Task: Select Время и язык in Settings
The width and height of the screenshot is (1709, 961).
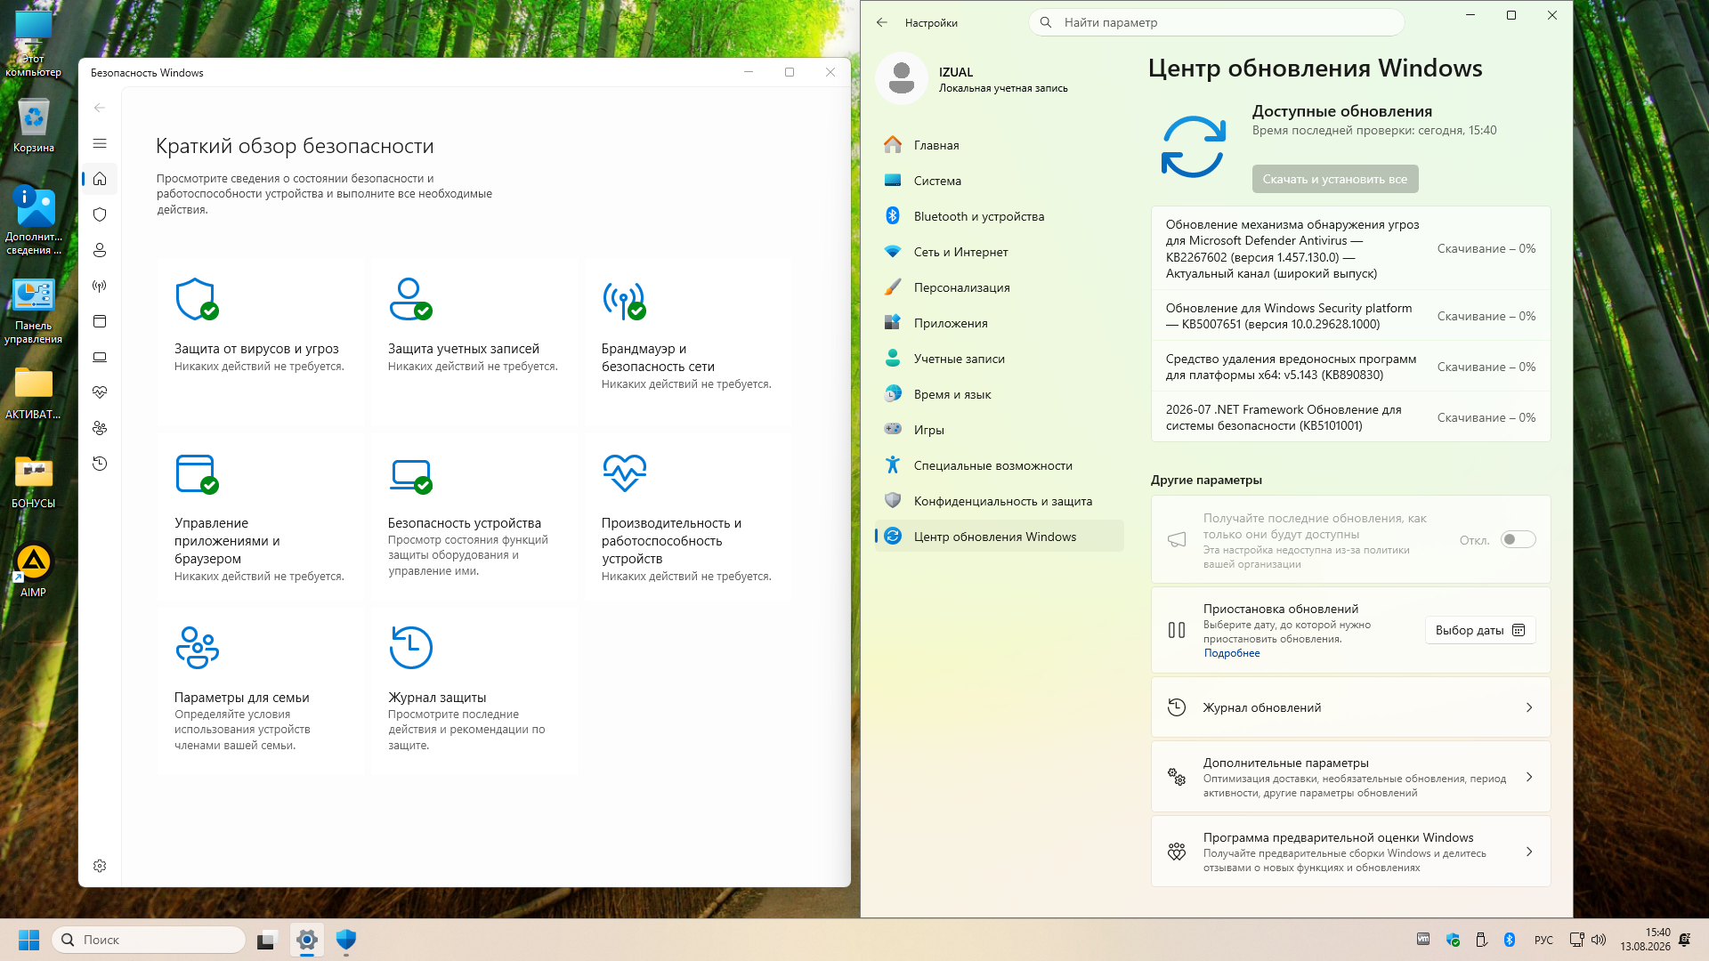Action: coord(999,394)
